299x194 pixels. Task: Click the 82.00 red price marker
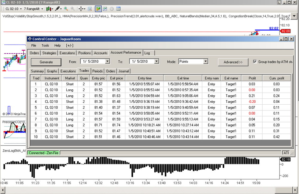pyautogui.click(x=286, y=31)
